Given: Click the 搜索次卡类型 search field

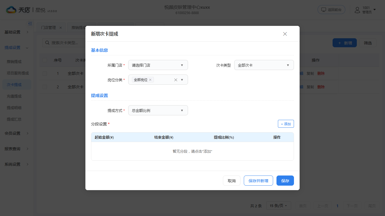Looking at the screenshot, I should coord(64,43).
